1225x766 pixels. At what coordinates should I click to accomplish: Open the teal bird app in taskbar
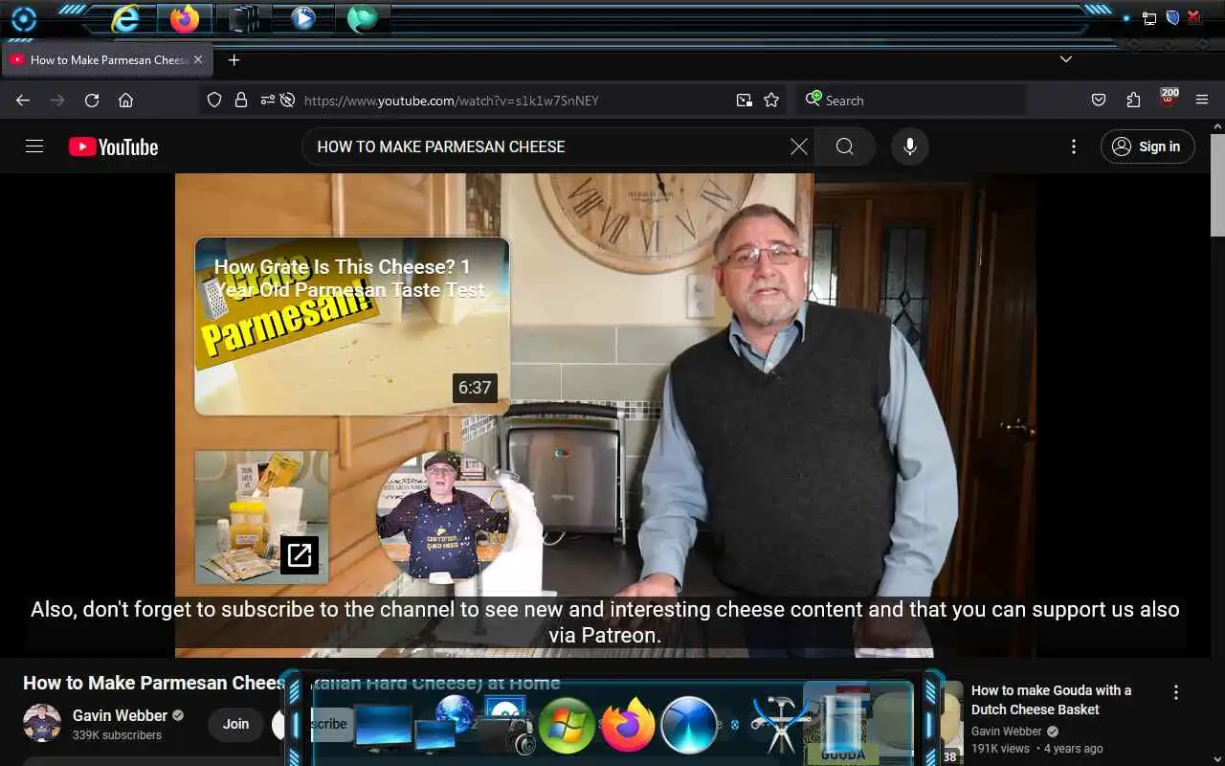click(363, 18)
